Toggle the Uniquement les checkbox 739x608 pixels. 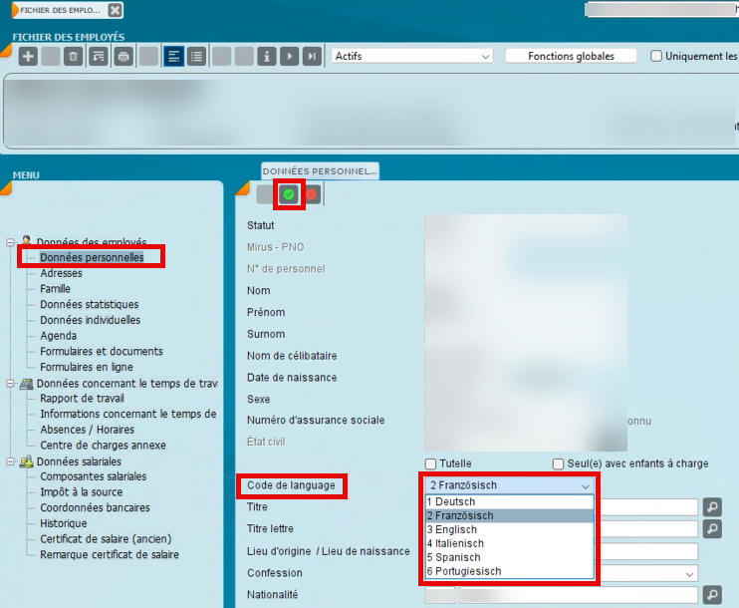point(656,57)
